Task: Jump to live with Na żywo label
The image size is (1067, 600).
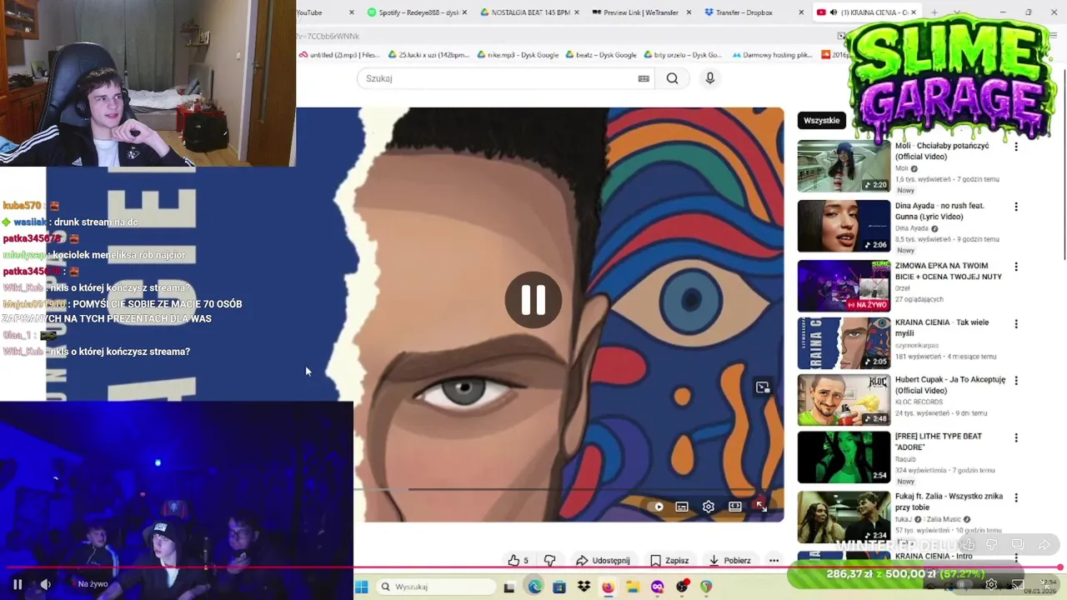Action: click(x=93, y=584)
